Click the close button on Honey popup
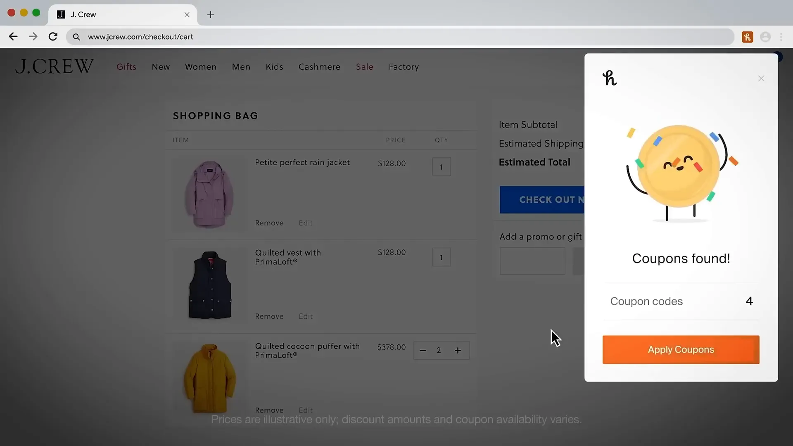This screenshot has width=793, height=446. click(x=762, y=78)
